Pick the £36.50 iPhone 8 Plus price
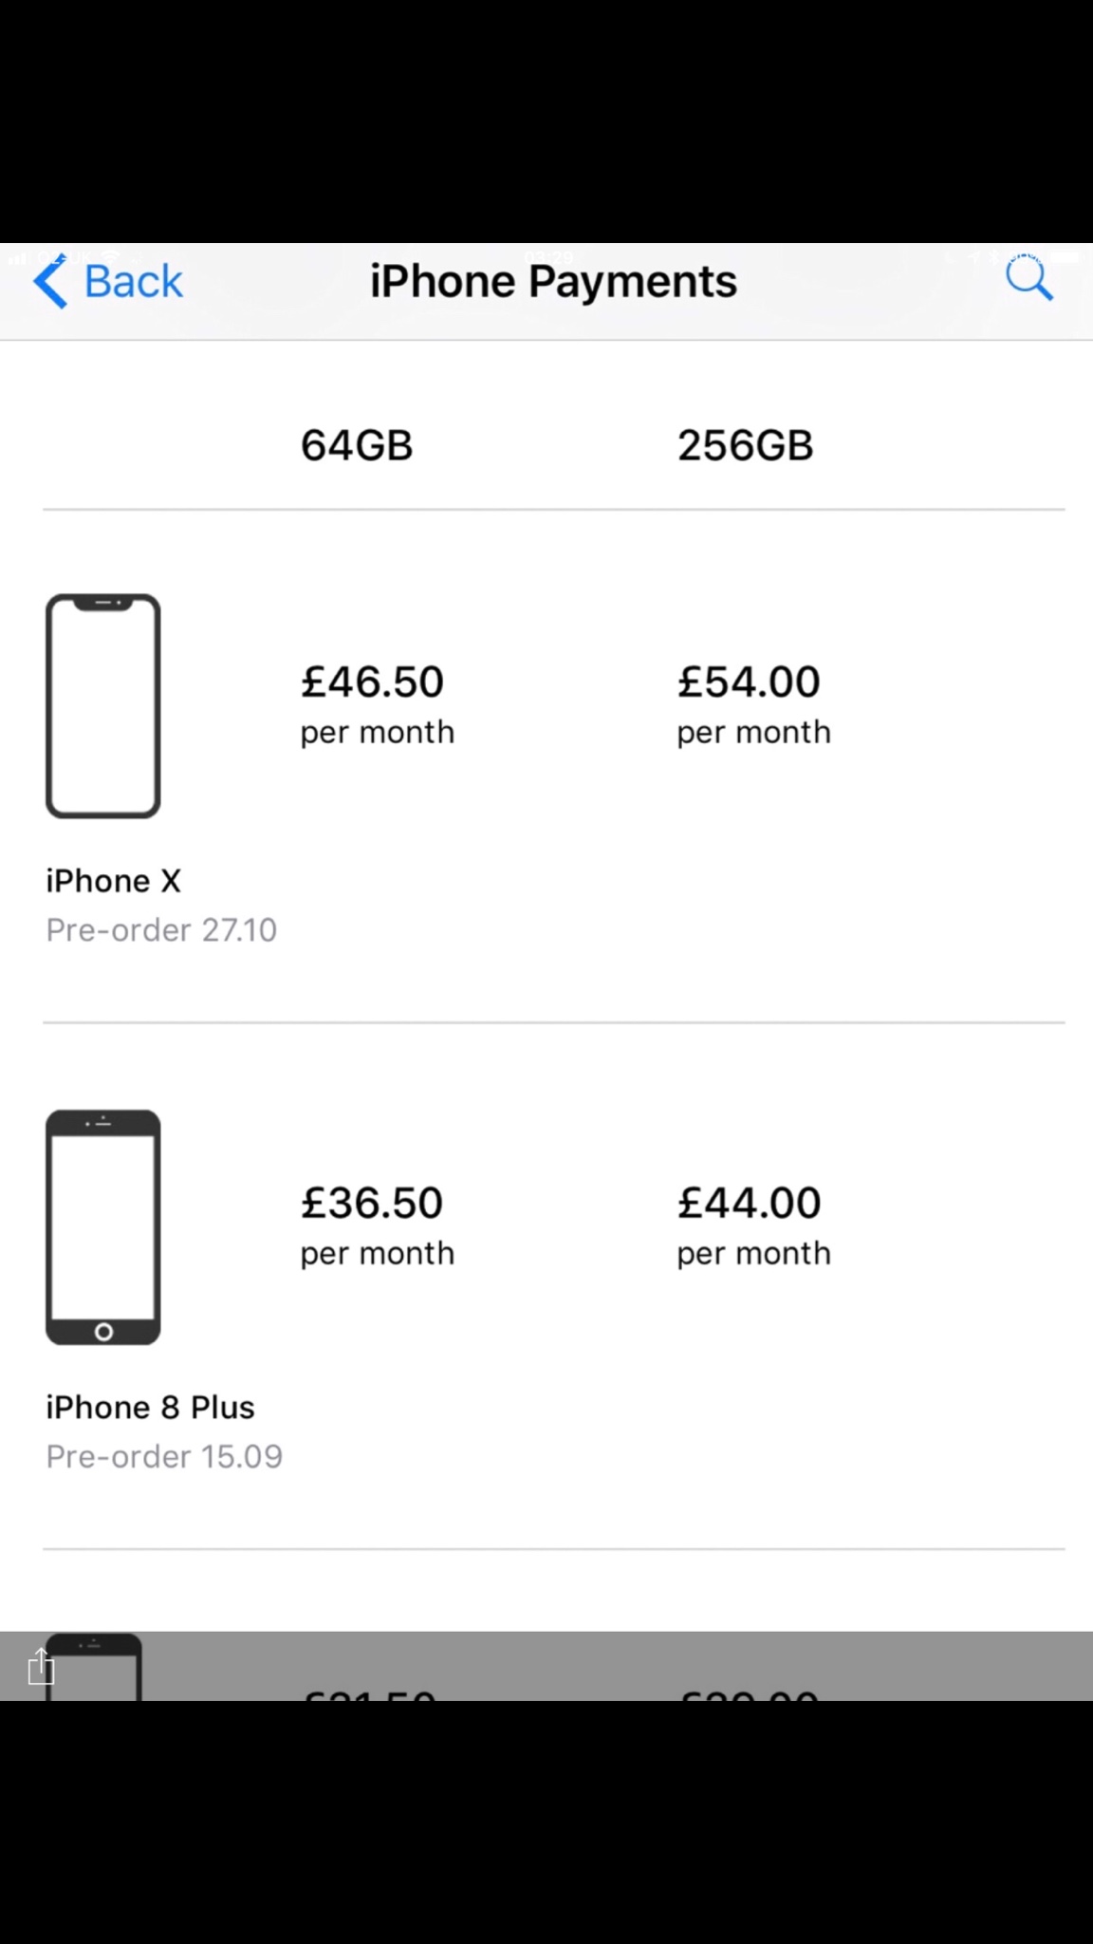This screenshot has height=1944, width=1093. 372,1203
